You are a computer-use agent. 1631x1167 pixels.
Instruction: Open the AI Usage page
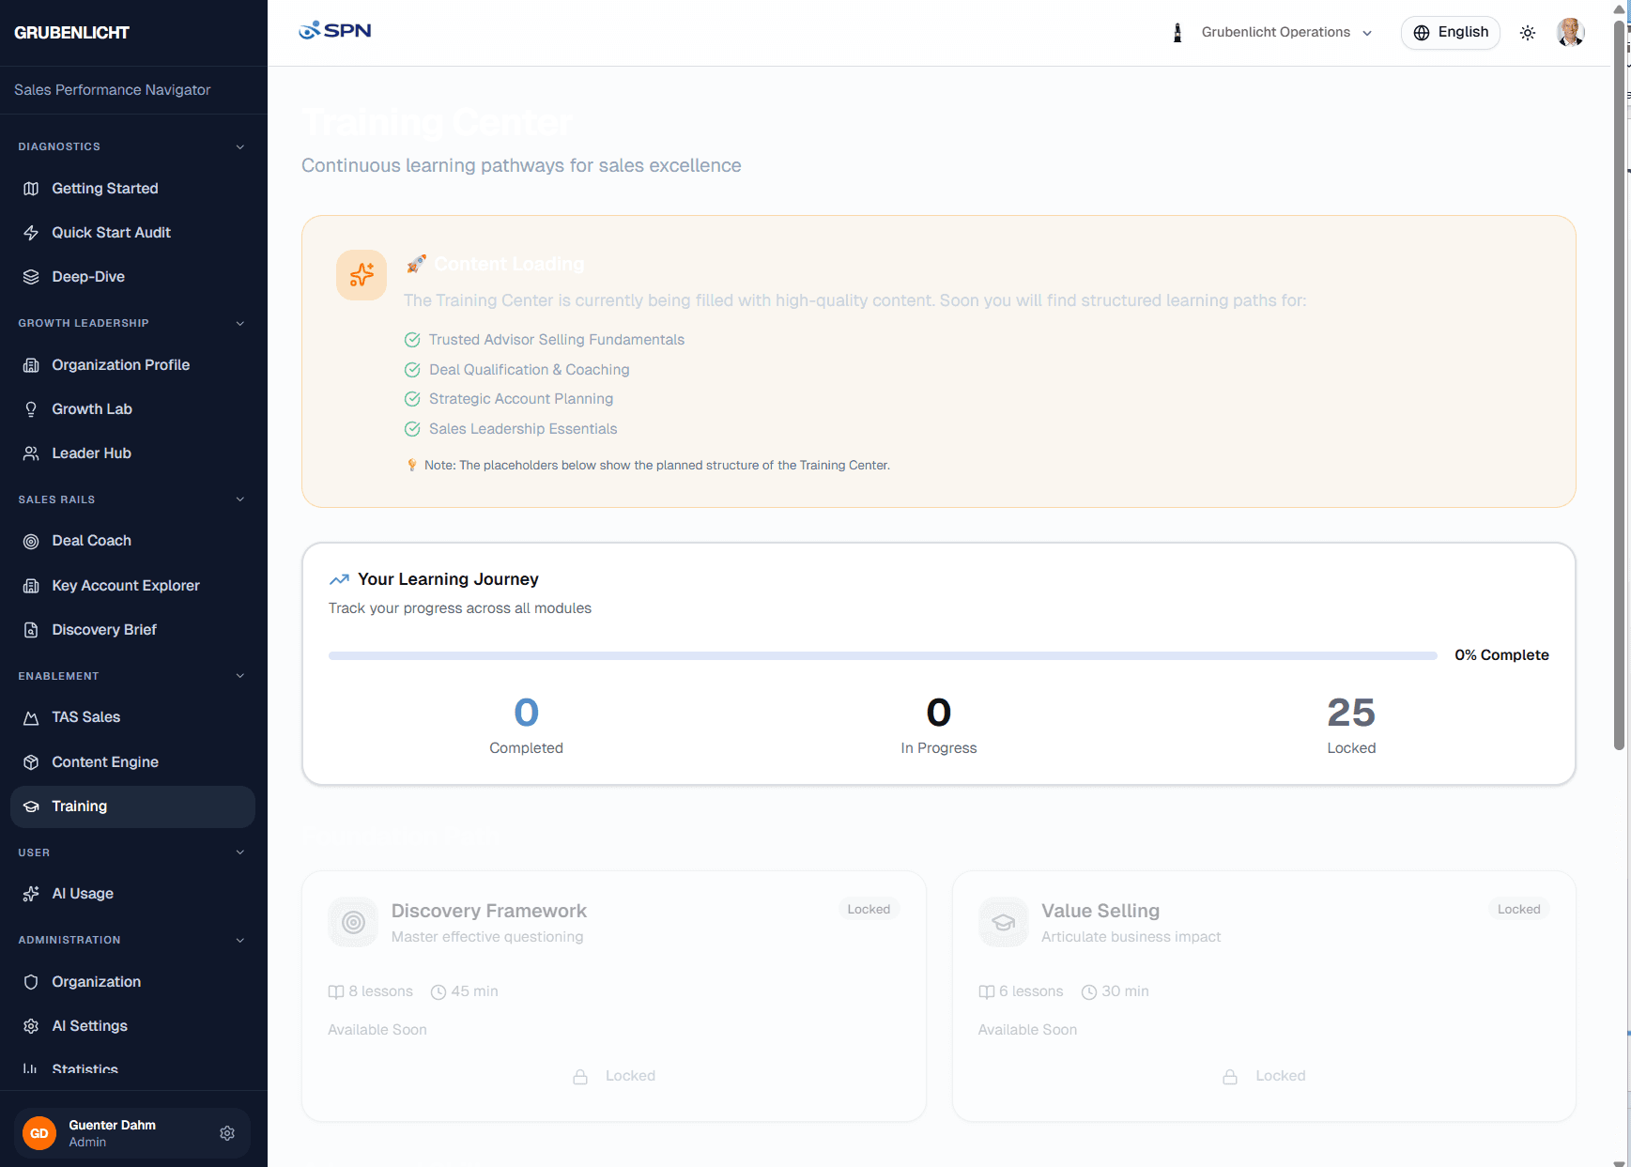[82, 893]
